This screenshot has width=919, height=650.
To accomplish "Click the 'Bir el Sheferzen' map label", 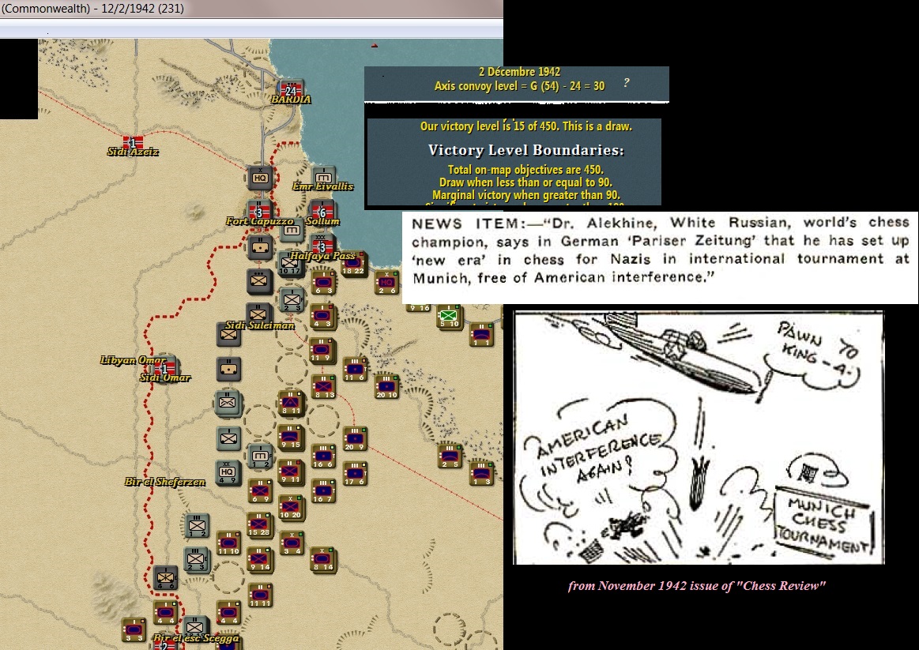I will [165, 482].
